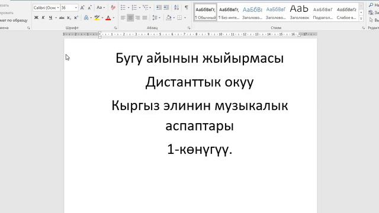Open the Clipboard pane launcher
Viewport: 379px width, 213px height.
point(28,28)
